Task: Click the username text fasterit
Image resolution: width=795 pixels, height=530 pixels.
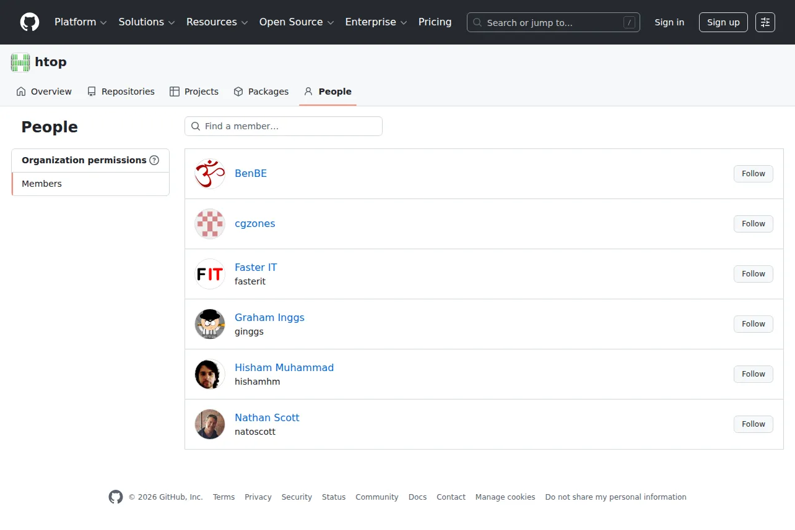Action: (x=250, y=281)
